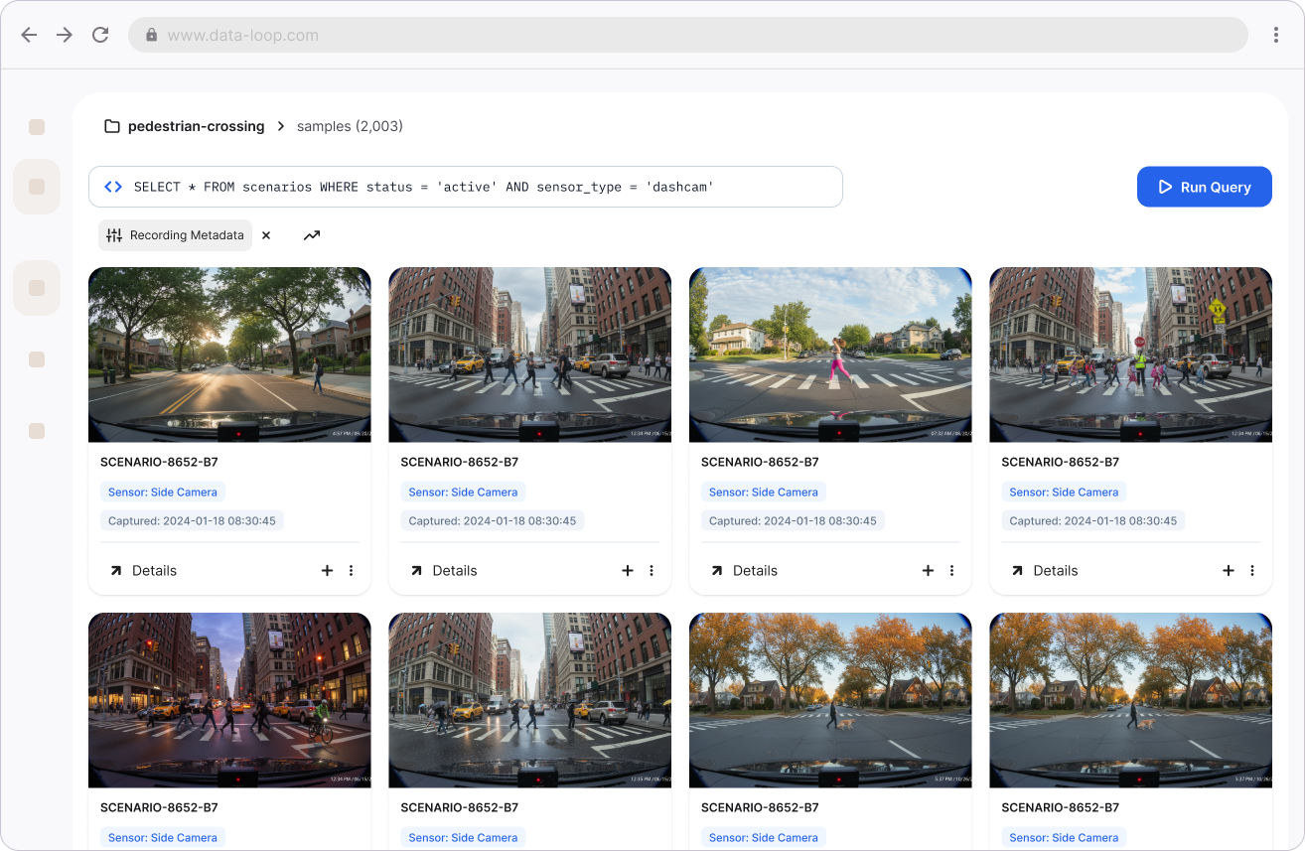This screenshot has height=851, width=1305.
Task: Go forward in browser history
Action: [65, 35]
